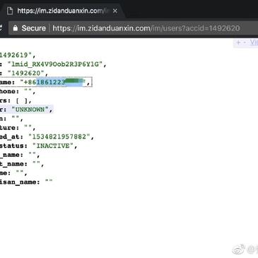The image size is (258, 258).
Task: Select the im.zidanduanxin.com tab title
Action: [x=63, y=11]
